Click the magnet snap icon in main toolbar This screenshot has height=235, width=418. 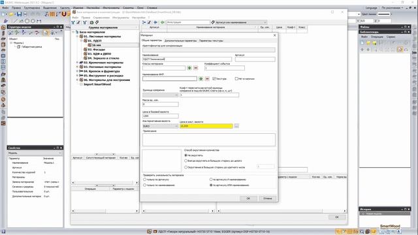64,14
